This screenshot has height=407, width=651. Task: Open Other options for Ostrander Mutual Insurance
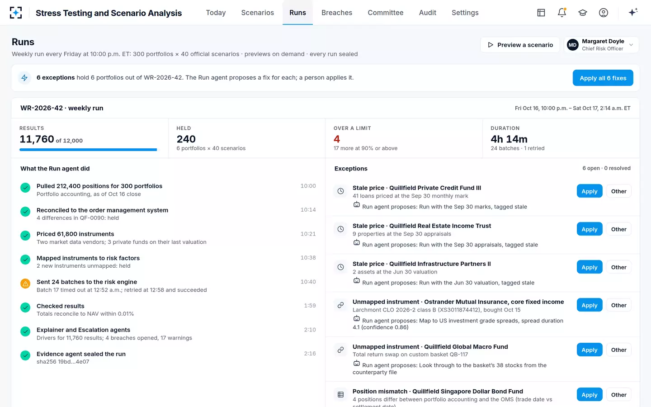click(618, 305)
